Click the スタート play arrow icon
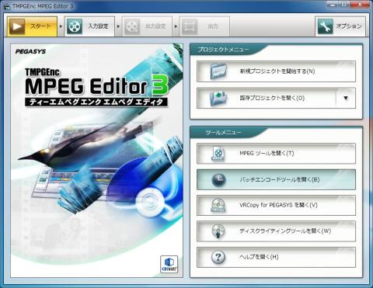 pos(17,26)
